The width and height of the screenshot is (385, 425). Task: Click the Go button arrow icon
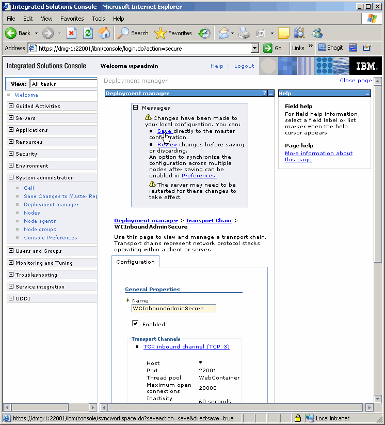(x=268, y=48)
